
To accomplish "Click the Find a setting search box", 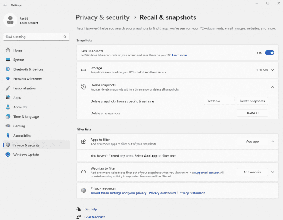I will click(x=33, y=37).
